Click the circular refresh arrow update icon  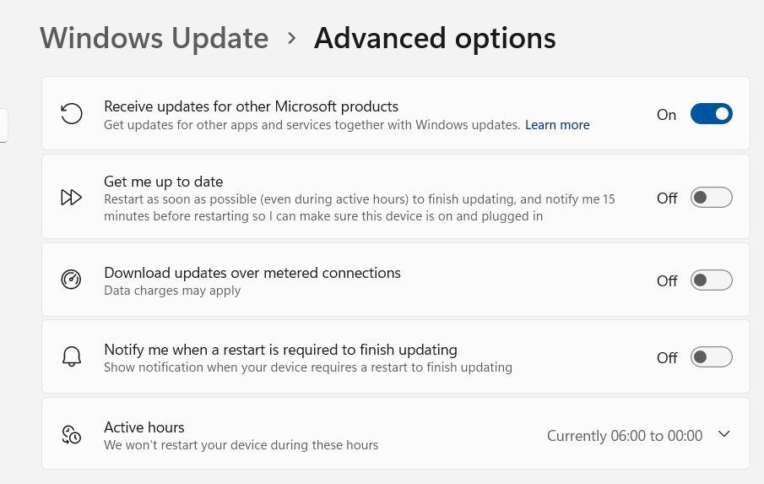tap(72, 114)
